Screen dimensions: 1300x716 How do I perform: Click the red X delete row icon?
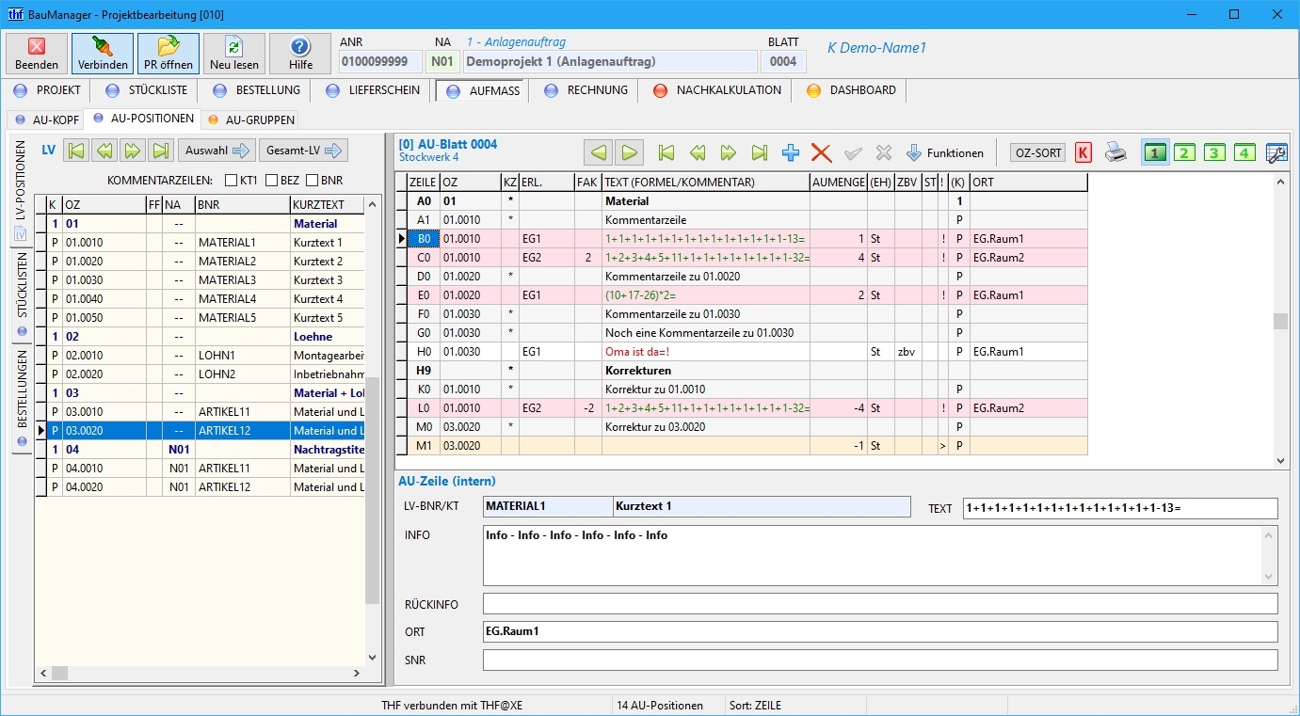(821, 153)
